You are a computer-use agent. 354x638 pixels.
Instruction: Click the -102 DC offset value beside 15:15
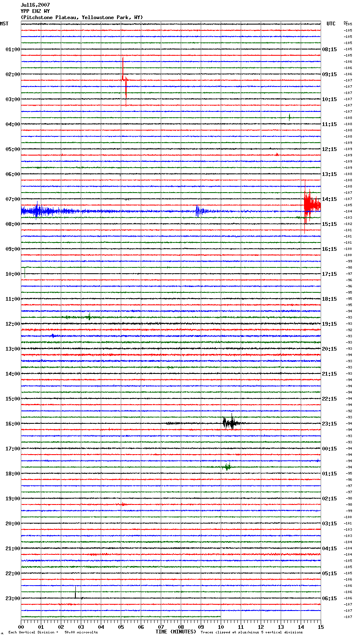(x=348, y=224)
